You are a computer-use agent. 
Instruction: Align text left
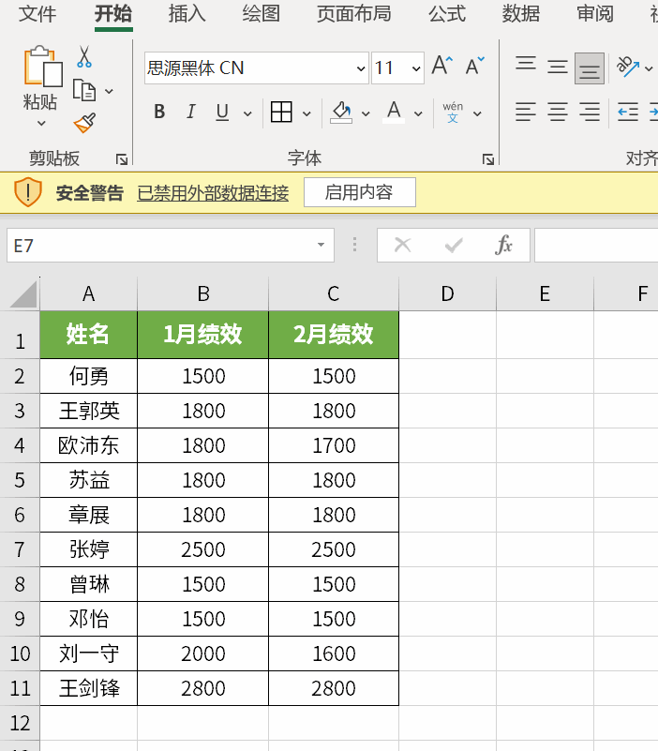tap(525, 112)
